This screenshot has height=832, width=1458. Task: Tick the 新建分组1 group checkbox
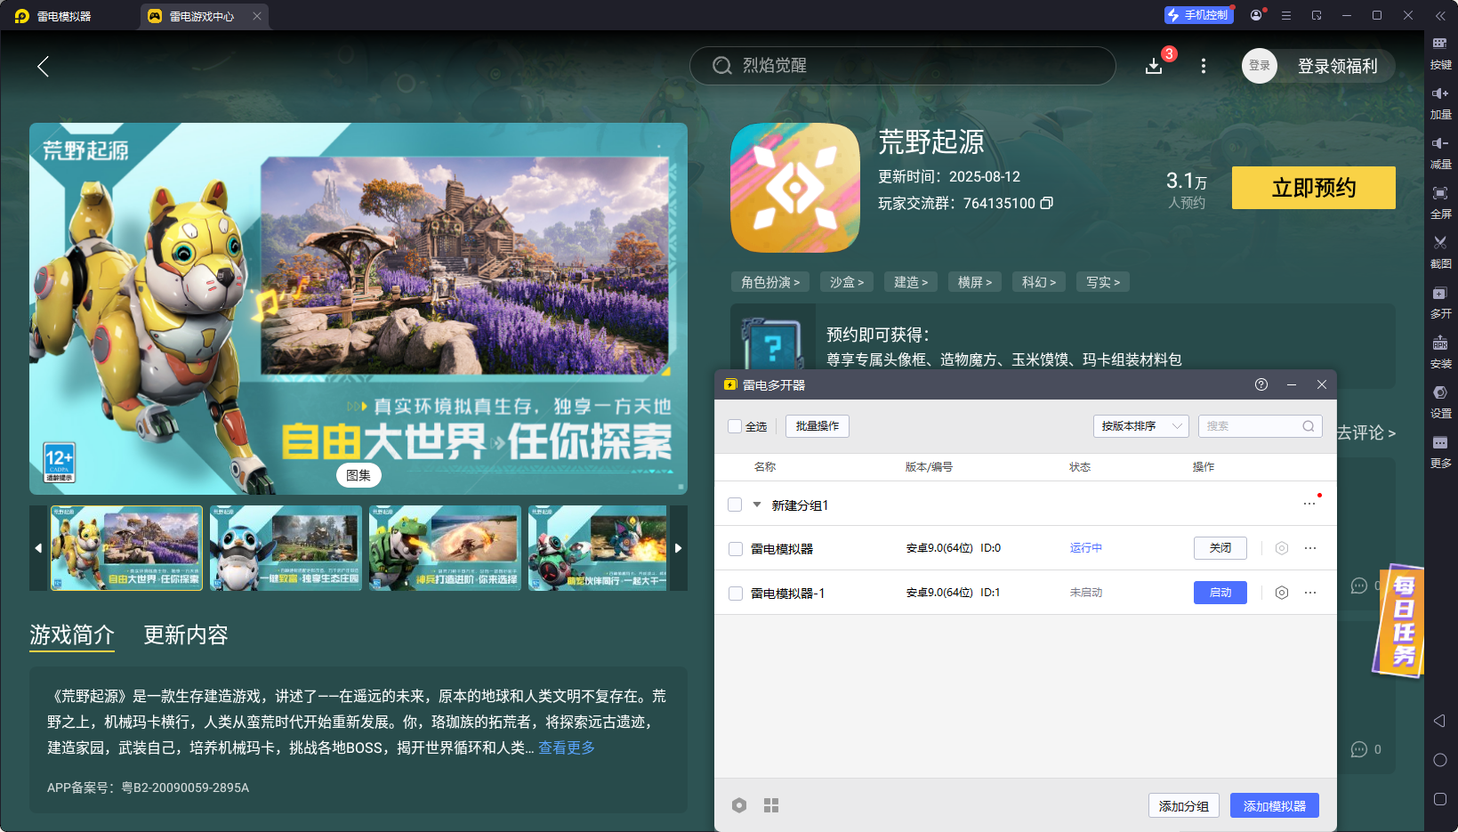[x=735, y=505]
